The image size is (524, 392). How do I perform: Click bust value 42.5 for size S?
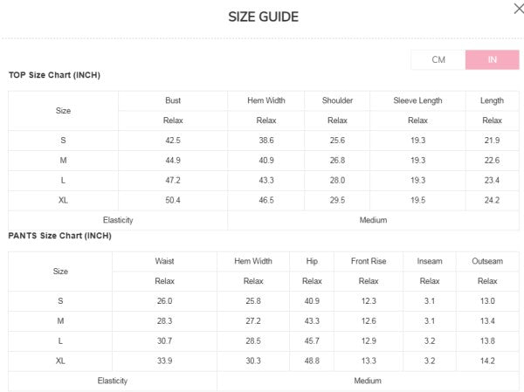pos(172,141)
